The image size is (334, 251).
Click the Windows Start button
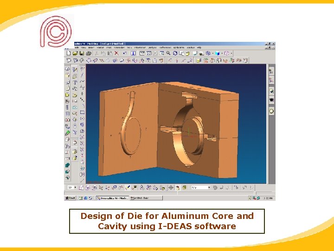coord(71,198)
